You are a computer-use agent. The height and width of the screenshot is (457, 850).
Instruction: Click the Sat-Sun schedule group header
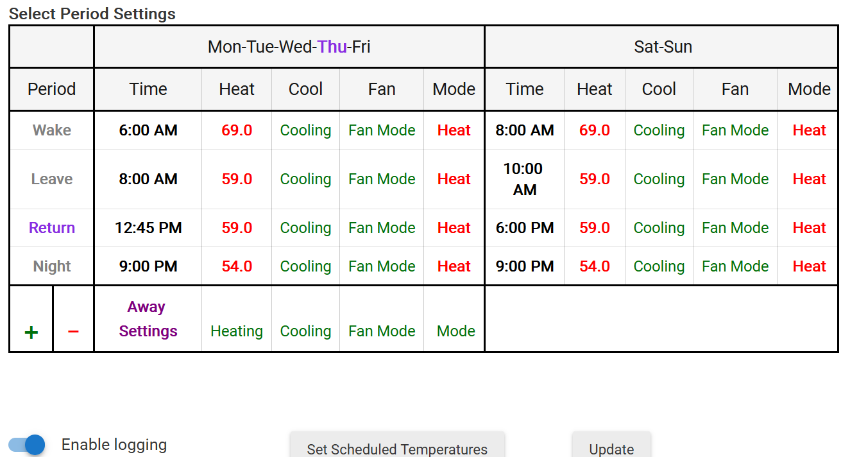tap(663, 47)
